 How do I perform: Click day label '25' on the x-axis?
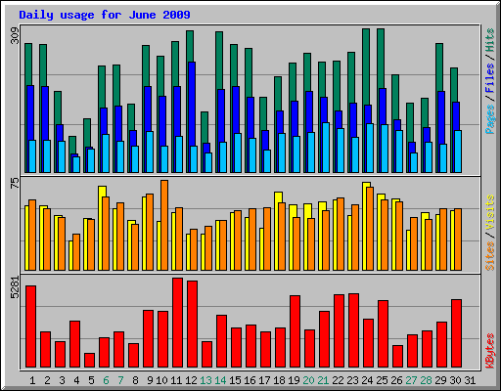pos(382,380)
